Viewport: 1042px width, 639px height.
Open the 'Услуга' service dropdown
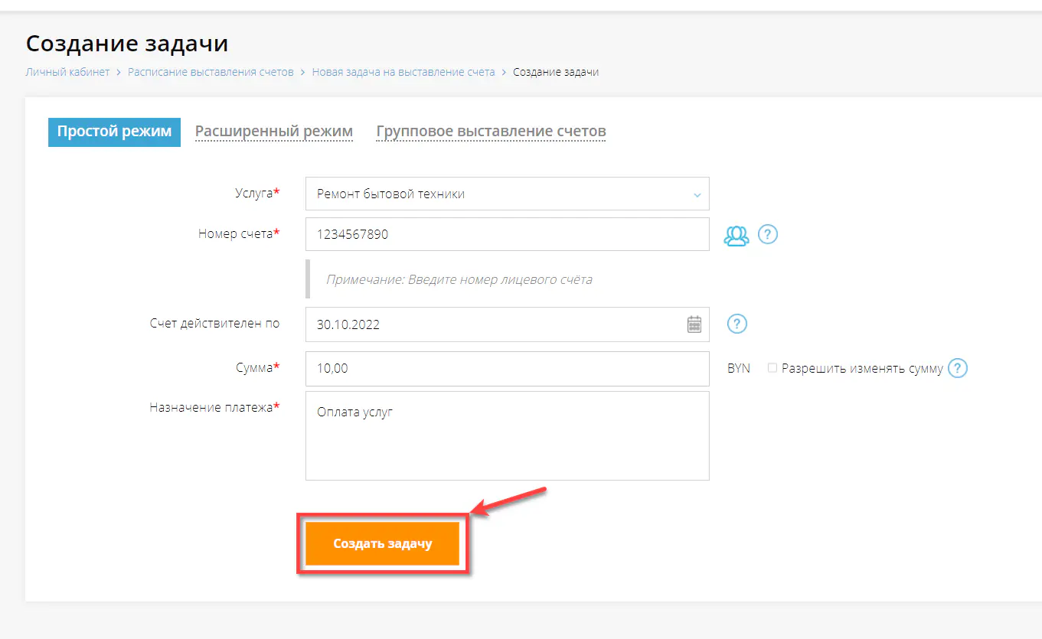click(x=507, y=194)
